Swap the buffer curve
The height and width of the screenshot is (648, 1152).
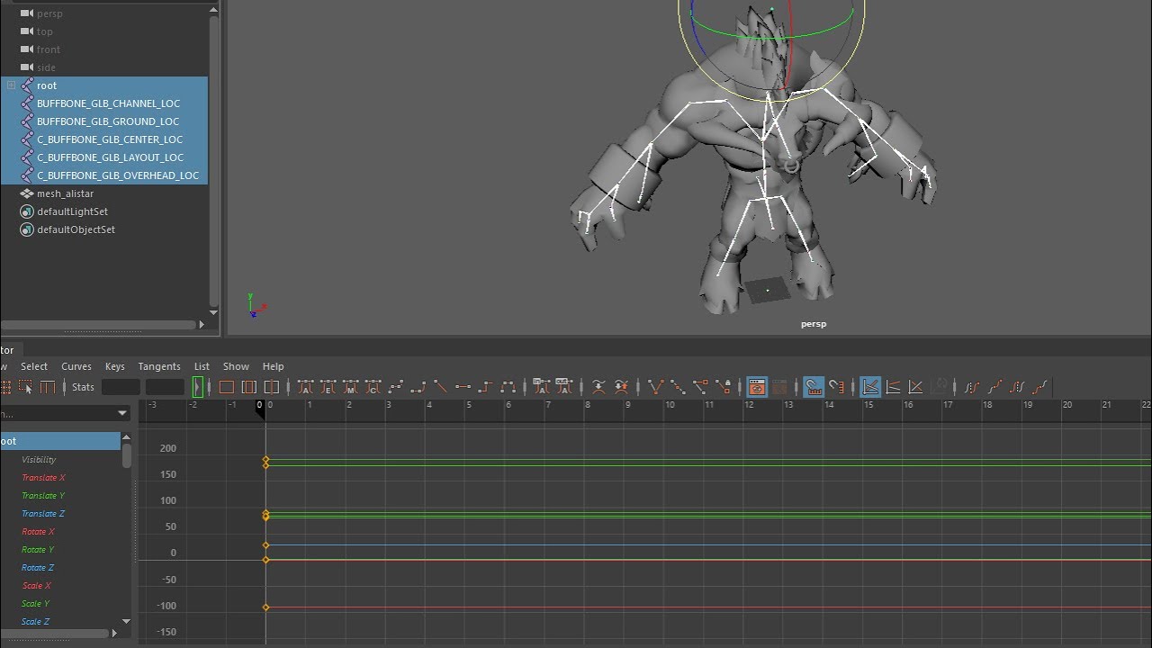tap(621, 387)
